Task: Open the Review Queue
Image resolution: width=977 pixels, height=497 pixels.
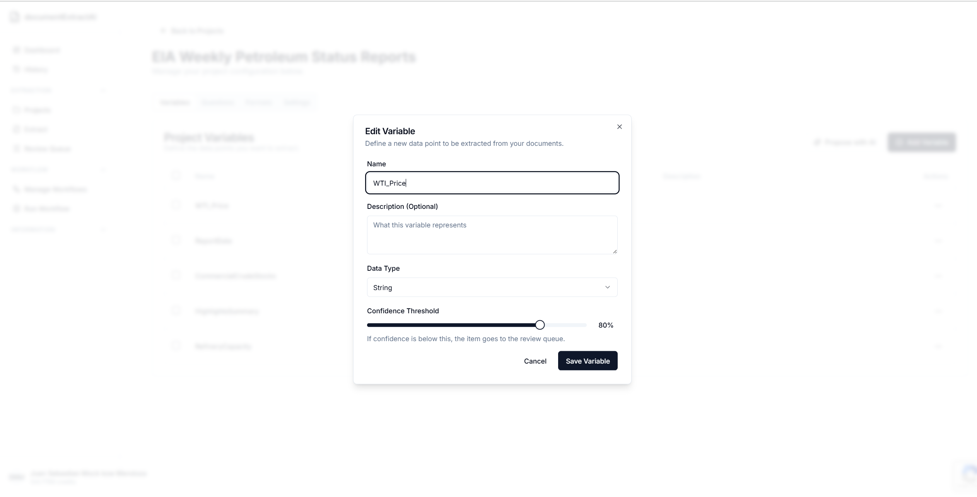Action: [x=47, y=149]
